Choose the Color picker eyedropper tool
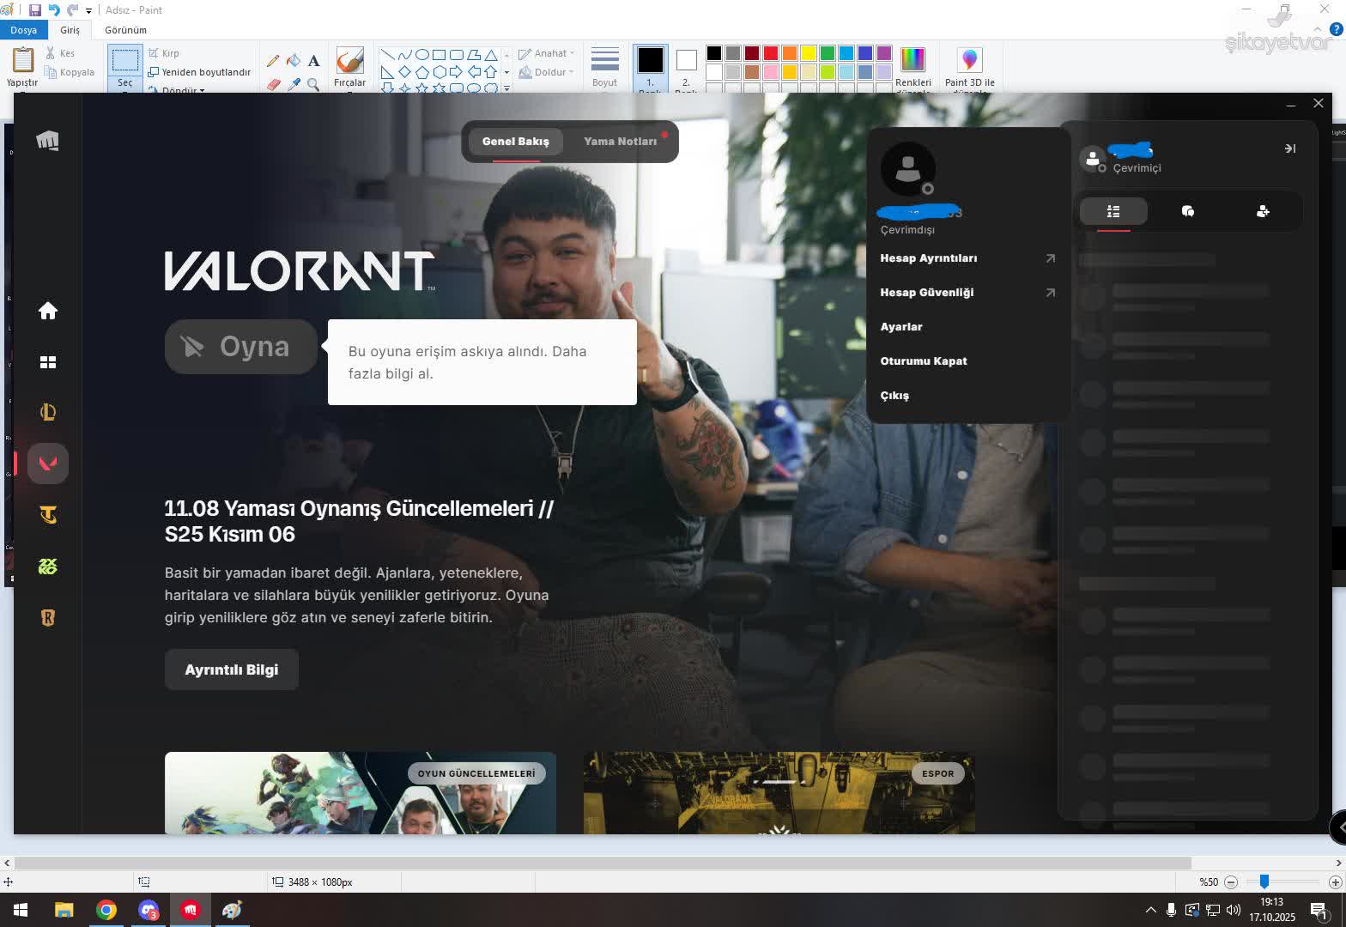This screenshot has width=1346, height=927. (x=294, y=84)
